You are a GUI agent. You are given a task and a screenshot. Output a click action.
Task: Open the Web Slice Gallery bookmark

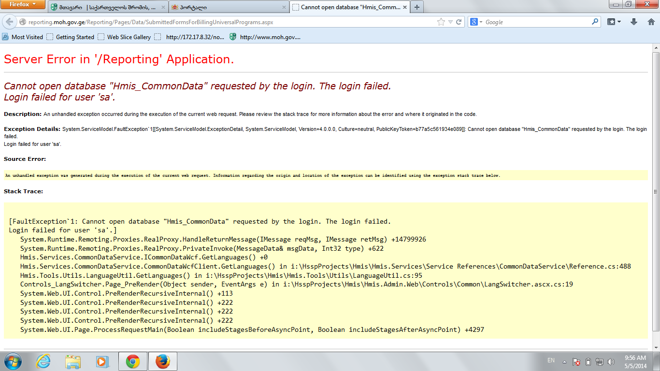(x=124, y=37)
